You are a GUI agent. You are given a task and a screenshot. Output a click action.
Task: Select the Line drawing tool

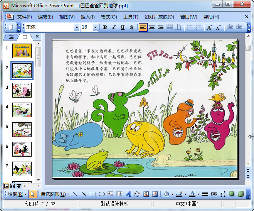point(75,194)
